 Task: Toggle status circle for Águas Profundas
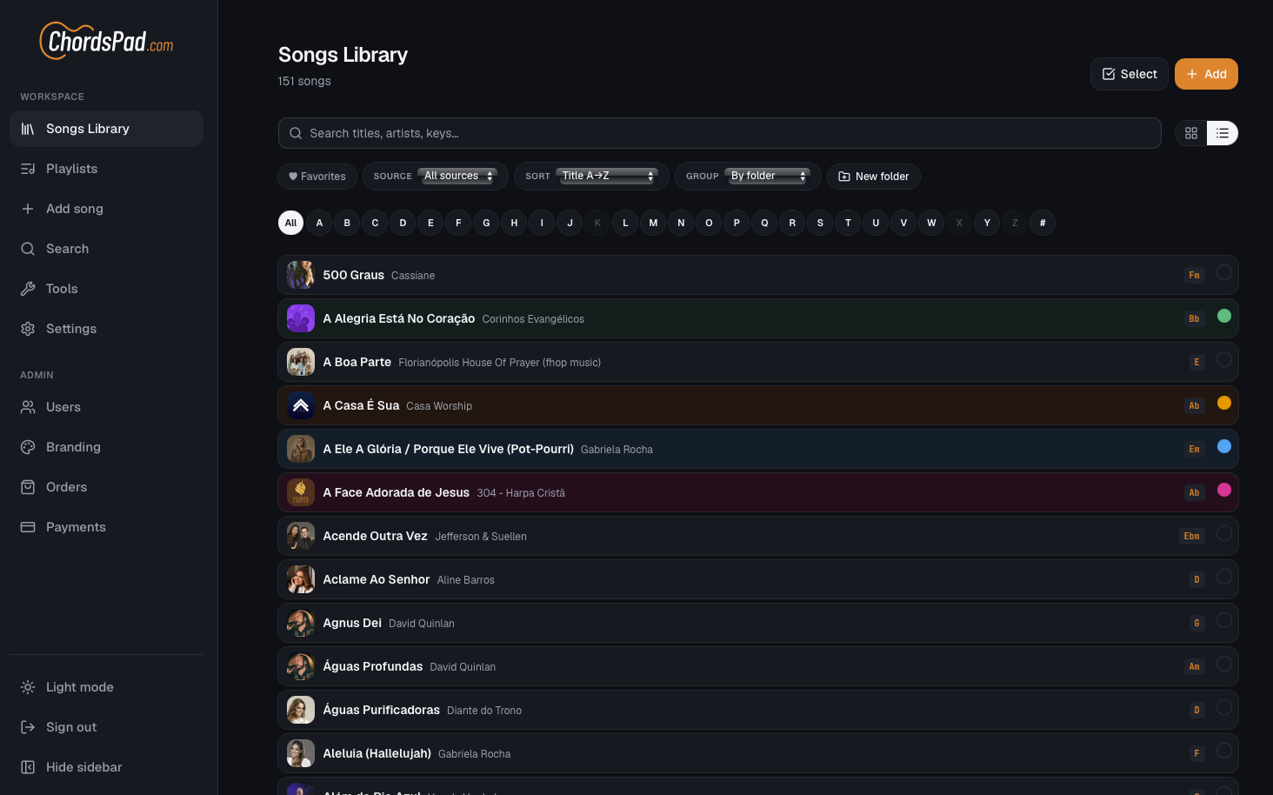point(1224,664)
